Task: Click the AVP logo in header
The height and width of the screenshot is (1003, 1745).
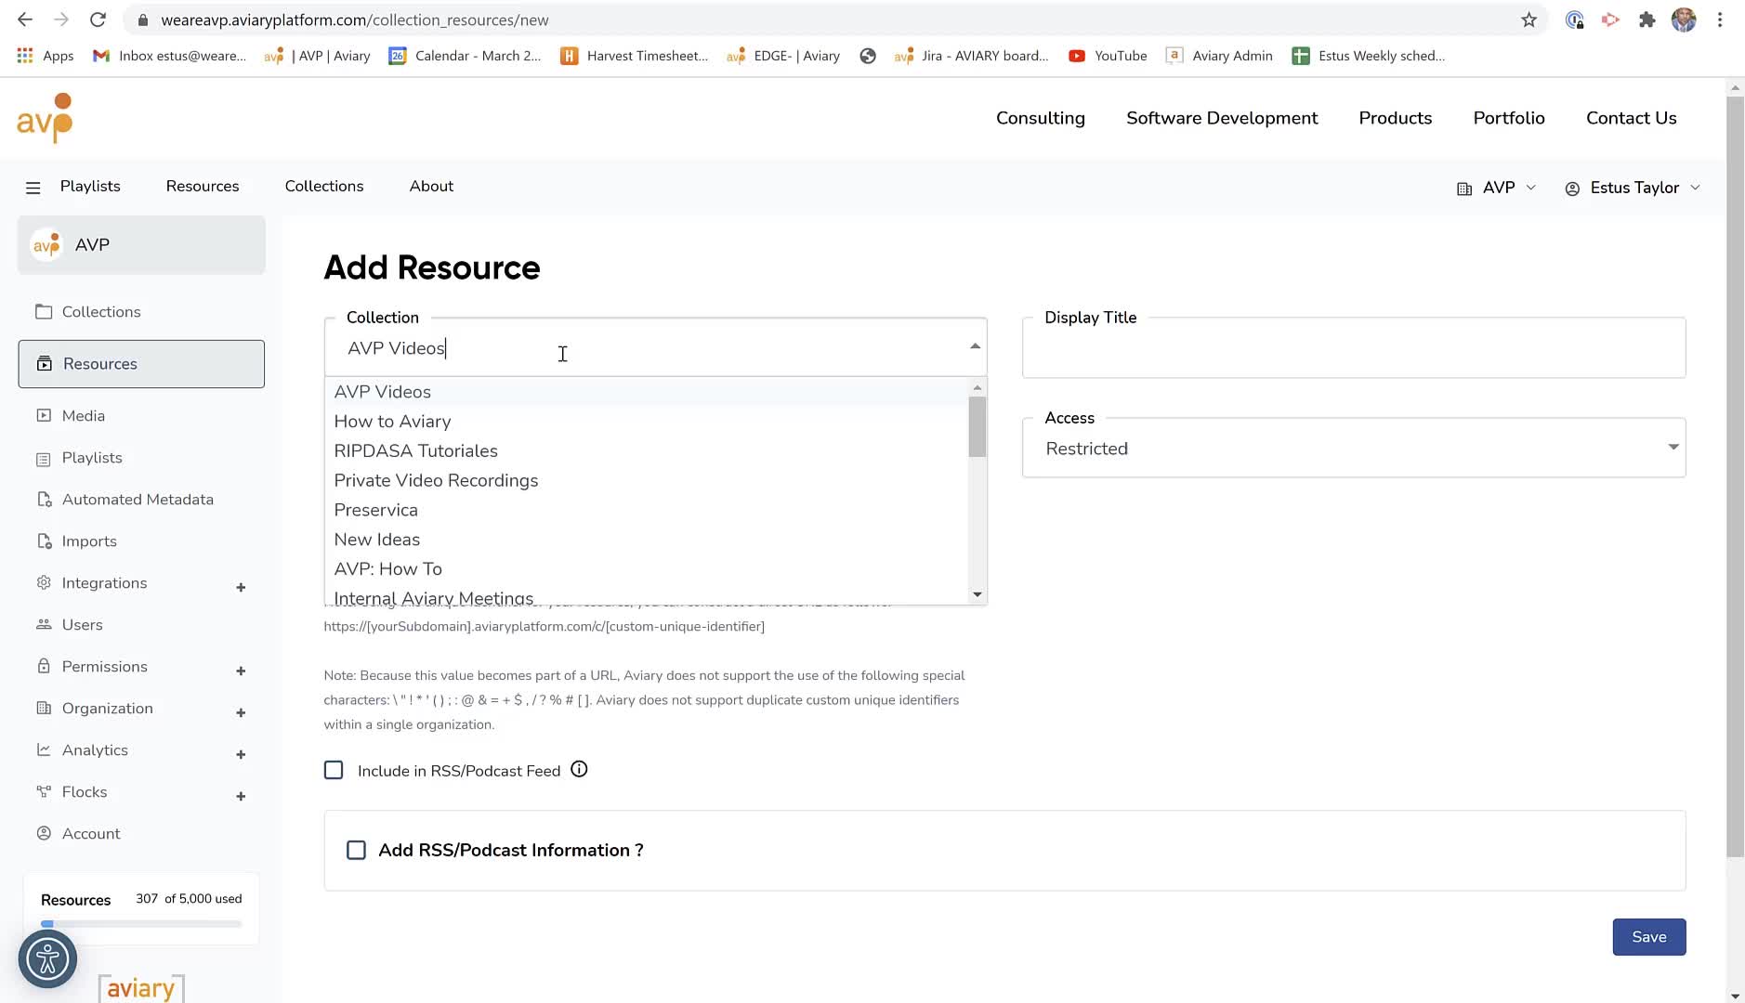Action: (45, 118)
